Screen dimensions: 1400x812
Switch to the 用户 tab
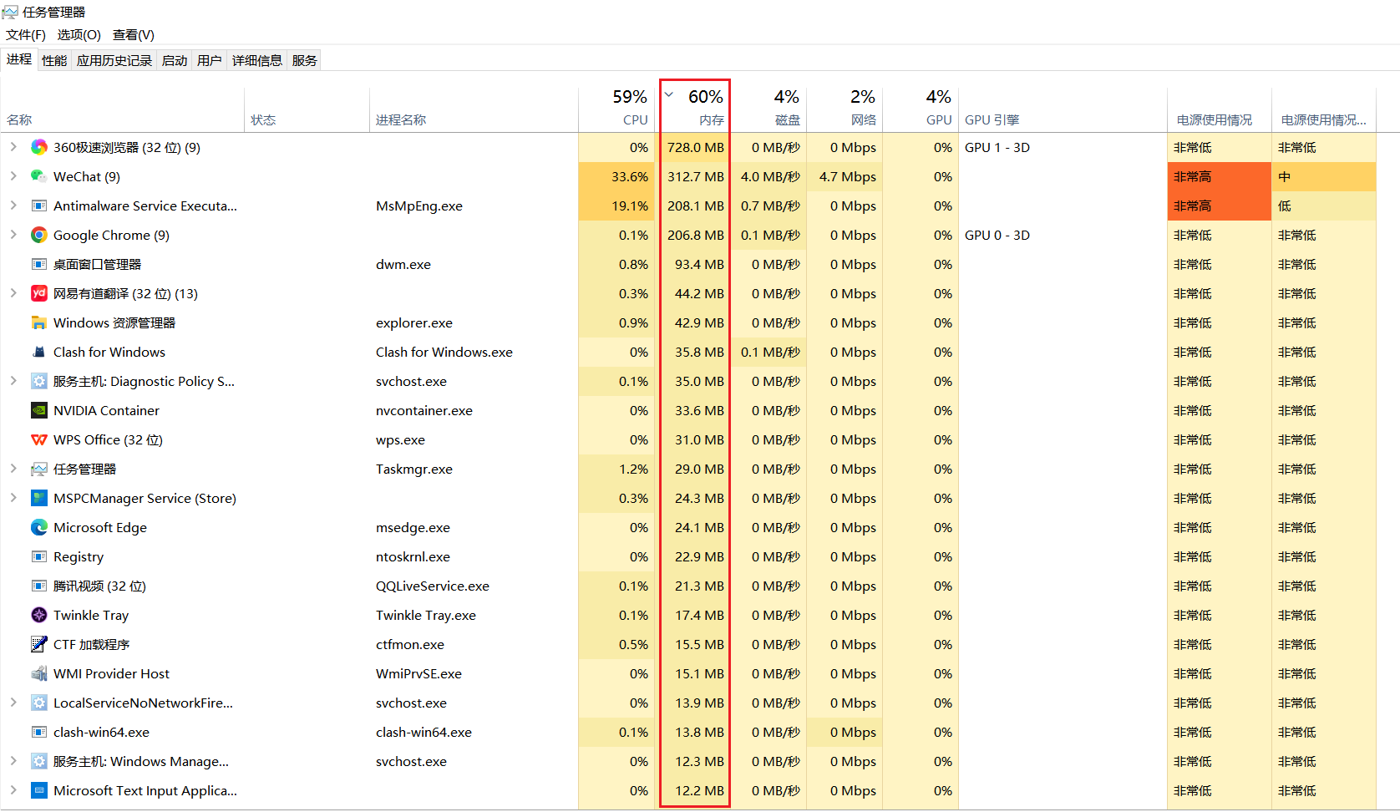click(x=210, y=60)
